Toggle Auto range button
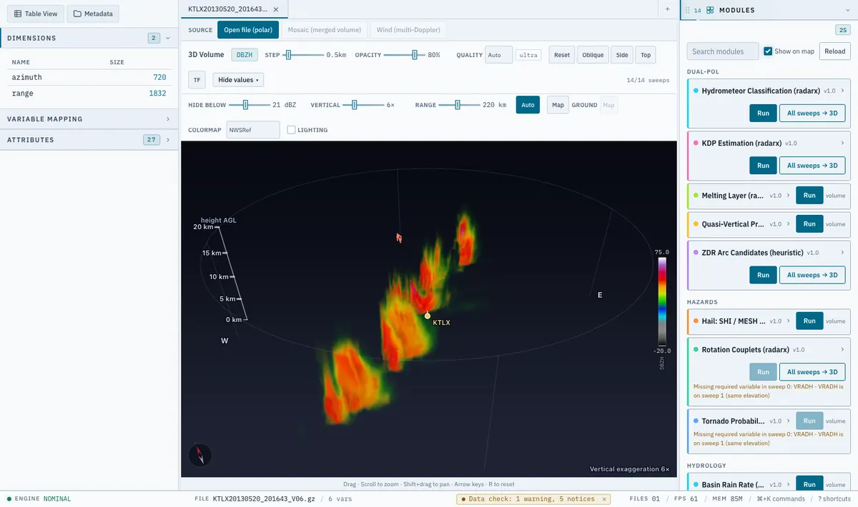Viewport: 858px width, 507px height. coord(528,105)
